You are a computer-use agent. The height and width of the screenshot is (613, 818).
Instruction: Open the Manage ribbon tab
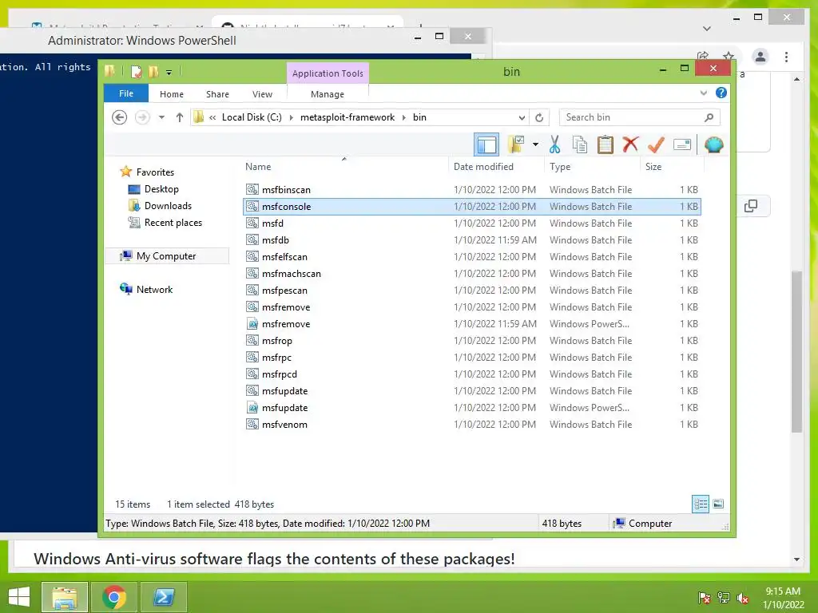click(327, 94)
